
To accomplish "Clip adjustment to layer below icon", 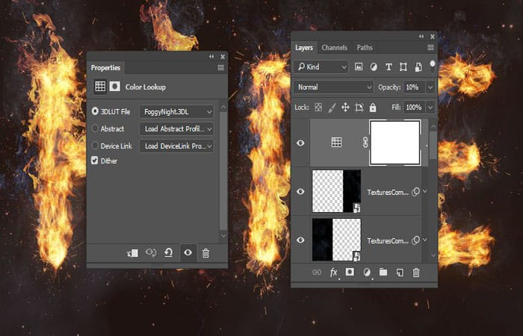I will click(x=132, y=253).
